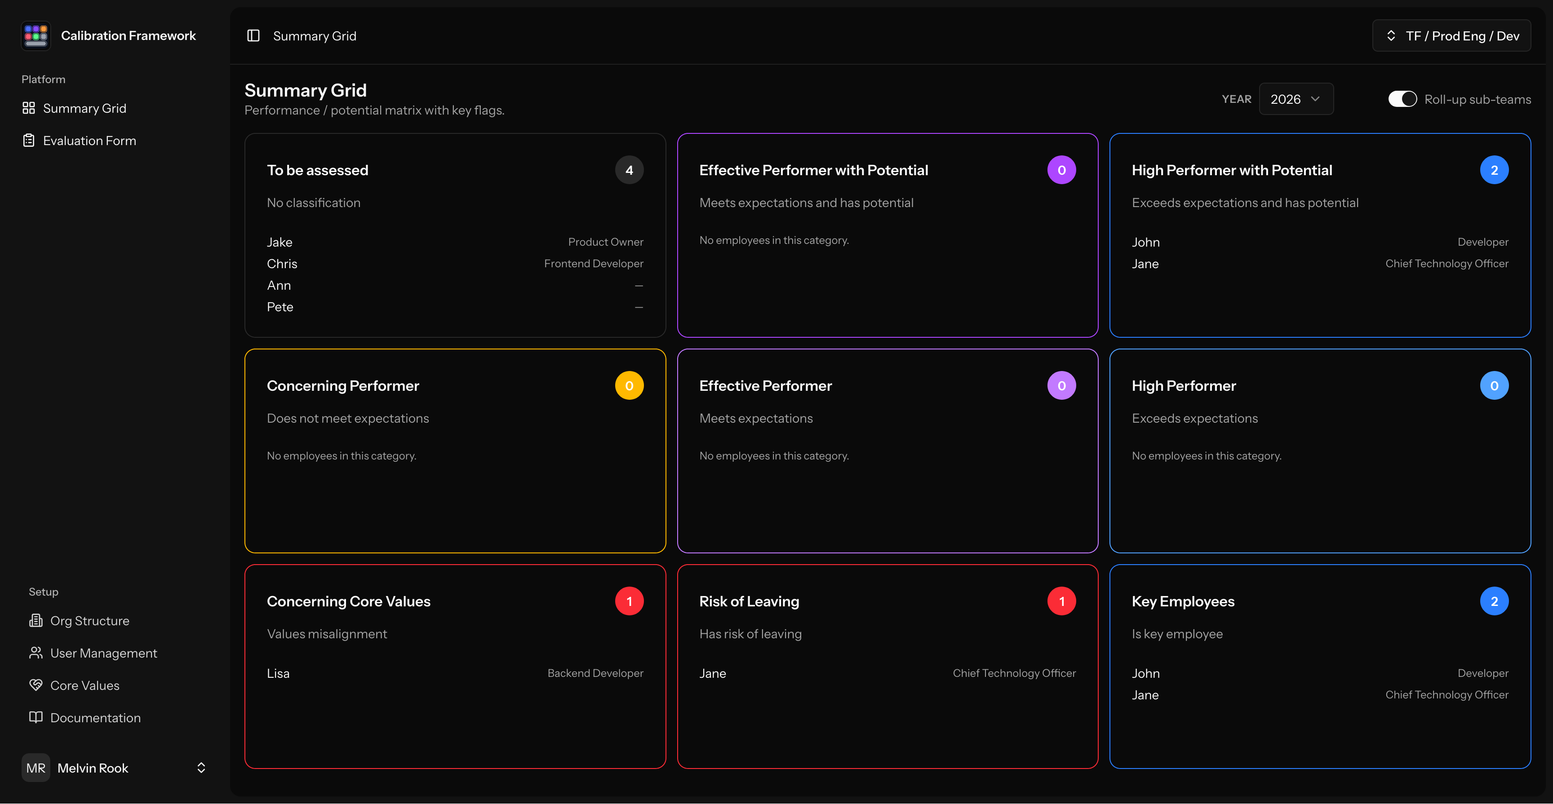Click the Org Structure building icon
Image resolution: width=1553 pixels, height=804 pixels.
(36, 620)
